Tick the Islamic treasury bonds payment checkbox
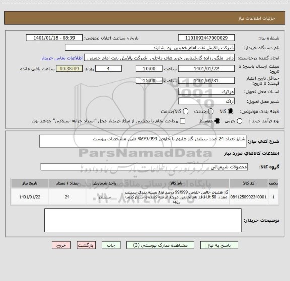This screenshot has height=281, width=290. pyautogui.click(x=183, y=121)
